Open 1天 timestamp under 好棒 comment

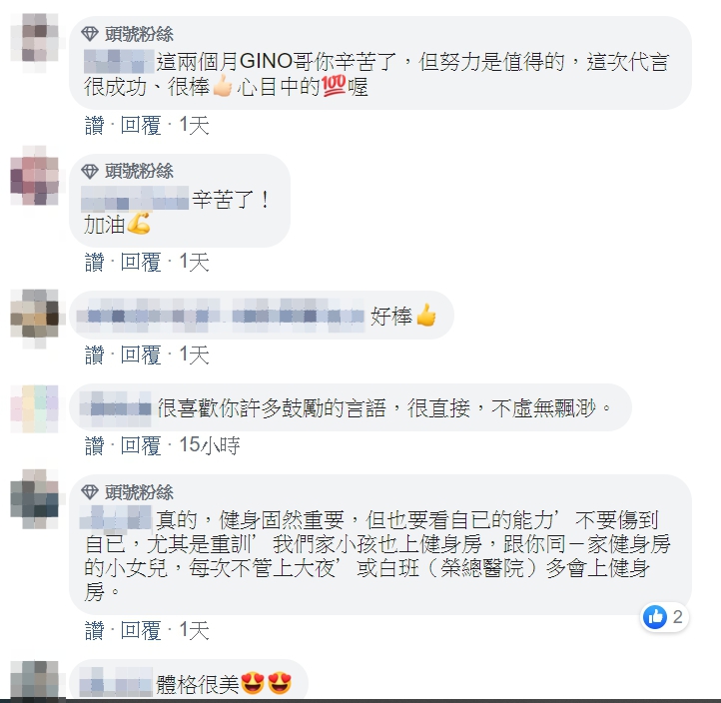194,354
